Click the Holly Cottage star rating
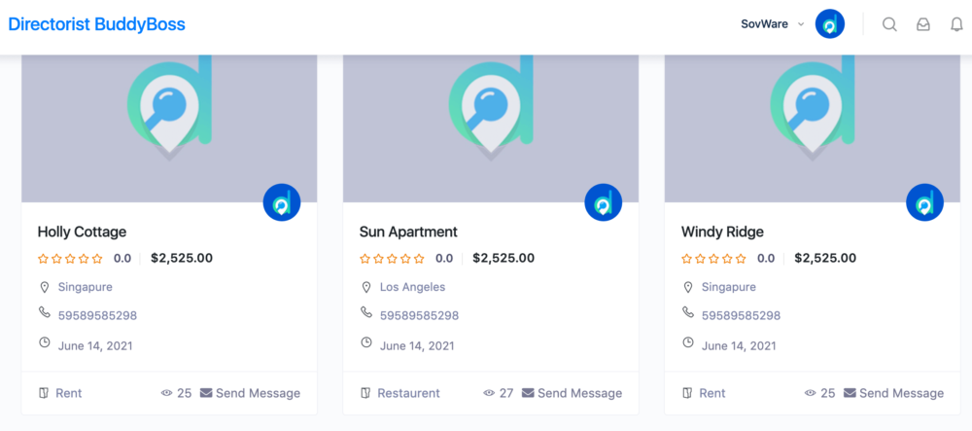Screen dimensions: 972x431 (x=70, y=259)
